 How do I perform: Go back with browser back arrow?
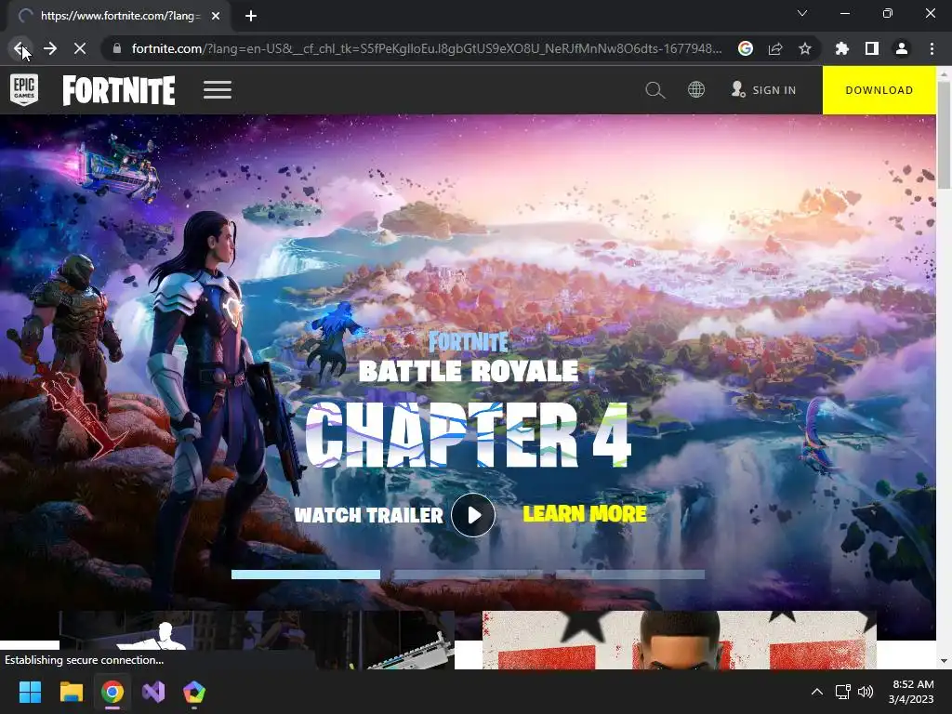(x=19, y=48)
